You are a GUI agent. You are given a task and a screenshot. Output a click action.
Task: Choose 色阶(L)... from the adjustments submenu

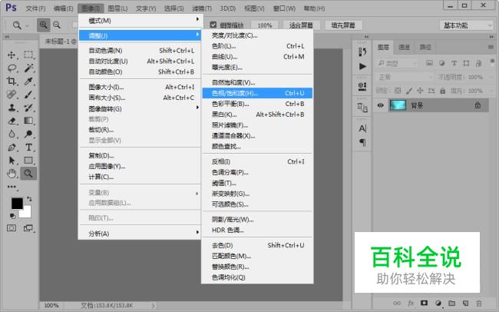[x=257, y=46]
